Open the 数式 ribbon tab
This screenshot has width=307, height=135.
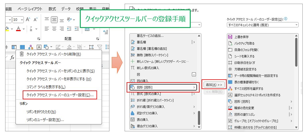coord(52,9)
